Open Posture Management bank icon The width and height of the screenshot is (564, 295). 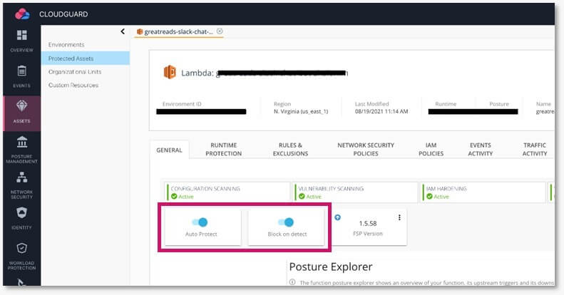21,142
